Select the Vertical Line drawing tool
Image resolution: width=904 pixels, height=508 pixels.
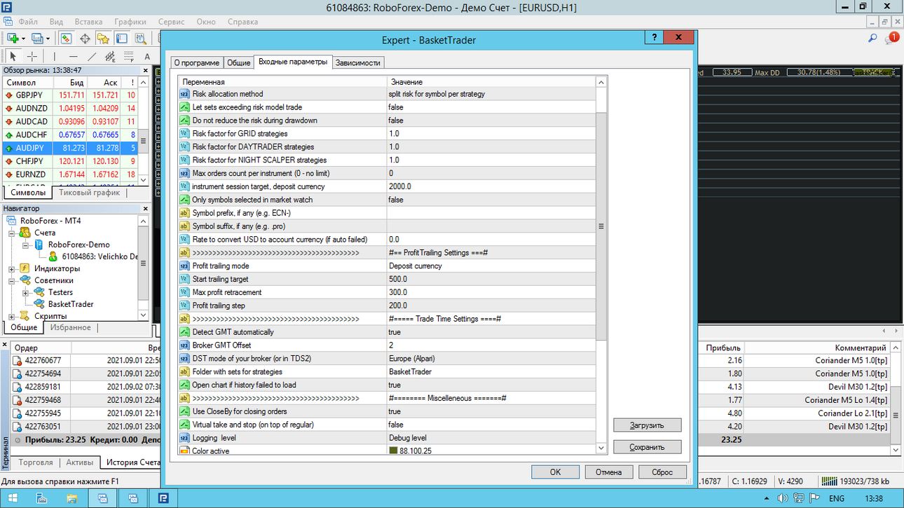tap(54, 56)
